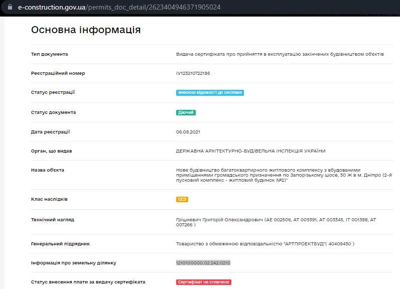Click the 'Орган, що видав' label
Image resolution: width=400 pixels, height=289 pixels.
click(x=52, y=151)
